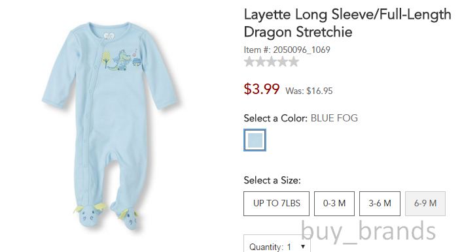
Task: Choose the 0-3 M size option
Action: pos(334,204)
